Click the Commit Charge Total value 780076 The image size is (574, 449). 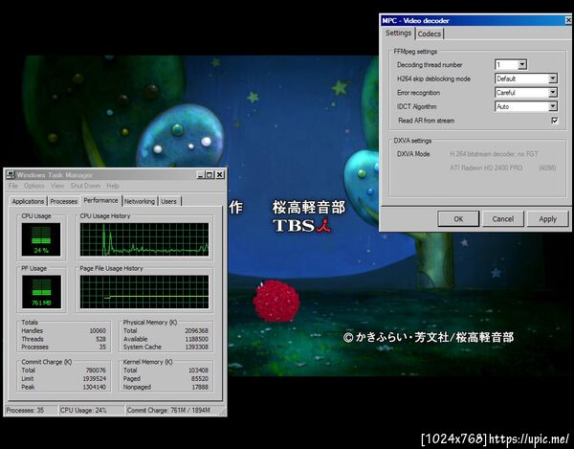[x=96, y=370]
